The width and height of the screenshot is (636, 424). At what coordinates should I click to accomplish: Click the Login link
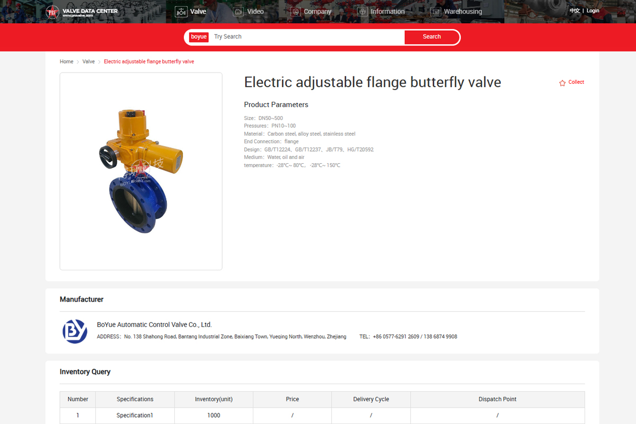[x=593, y=11]
